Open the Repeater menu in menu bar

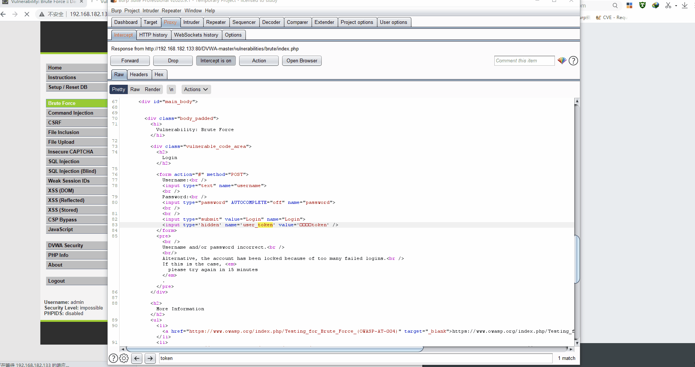point(172,11)
